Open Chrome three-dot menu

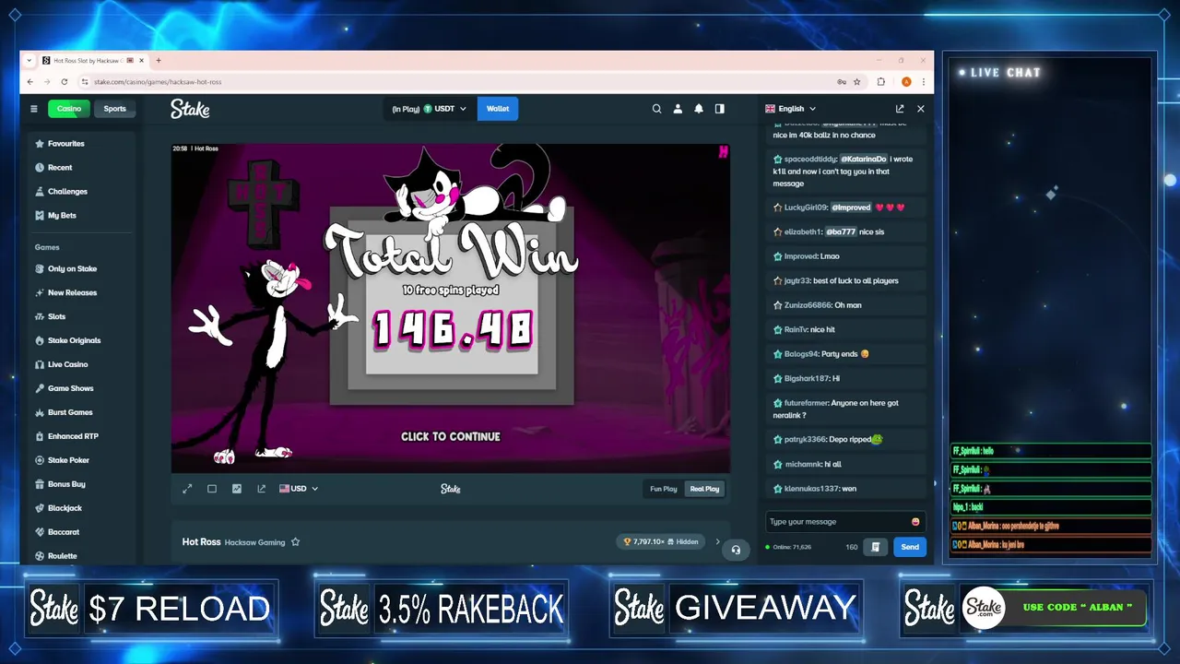pyautogui.click(x=923, y=82)
